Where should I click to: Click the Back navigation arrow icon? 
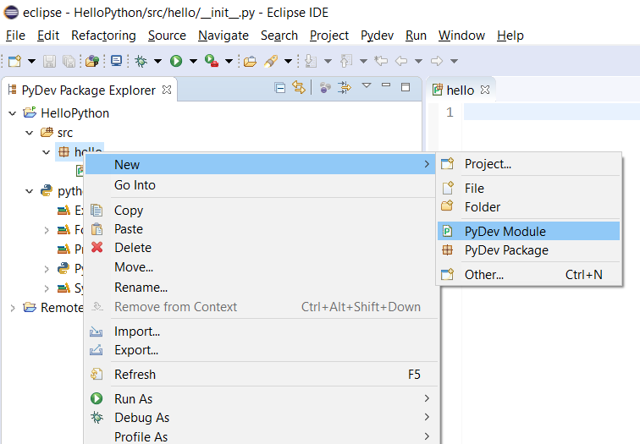pos(401,61)
